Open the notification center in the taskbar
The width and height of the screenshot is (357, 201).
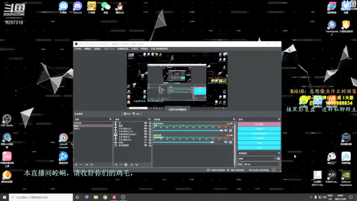point(351,197)
